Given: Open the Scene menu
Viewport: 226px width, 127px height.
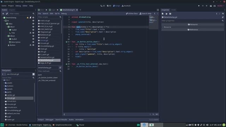Looking at the screenshot, I should point(4,6).
